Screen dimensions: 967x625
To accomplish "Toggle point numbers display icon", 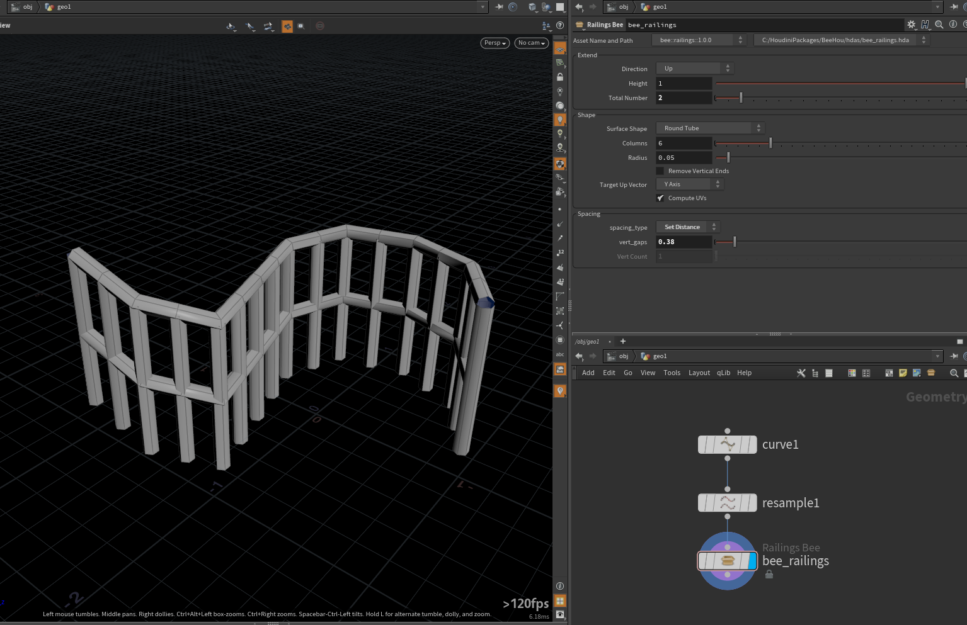I will tap(560, 252).
